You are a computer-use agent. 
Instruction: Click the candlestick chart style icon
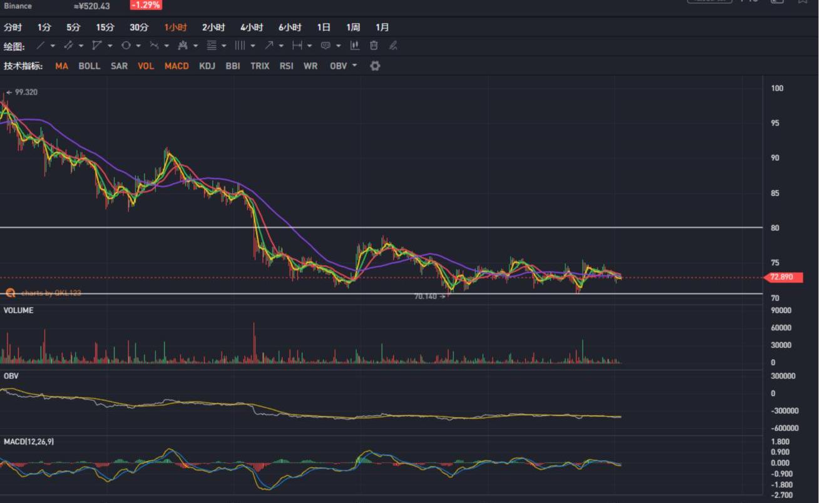(355, 46)
